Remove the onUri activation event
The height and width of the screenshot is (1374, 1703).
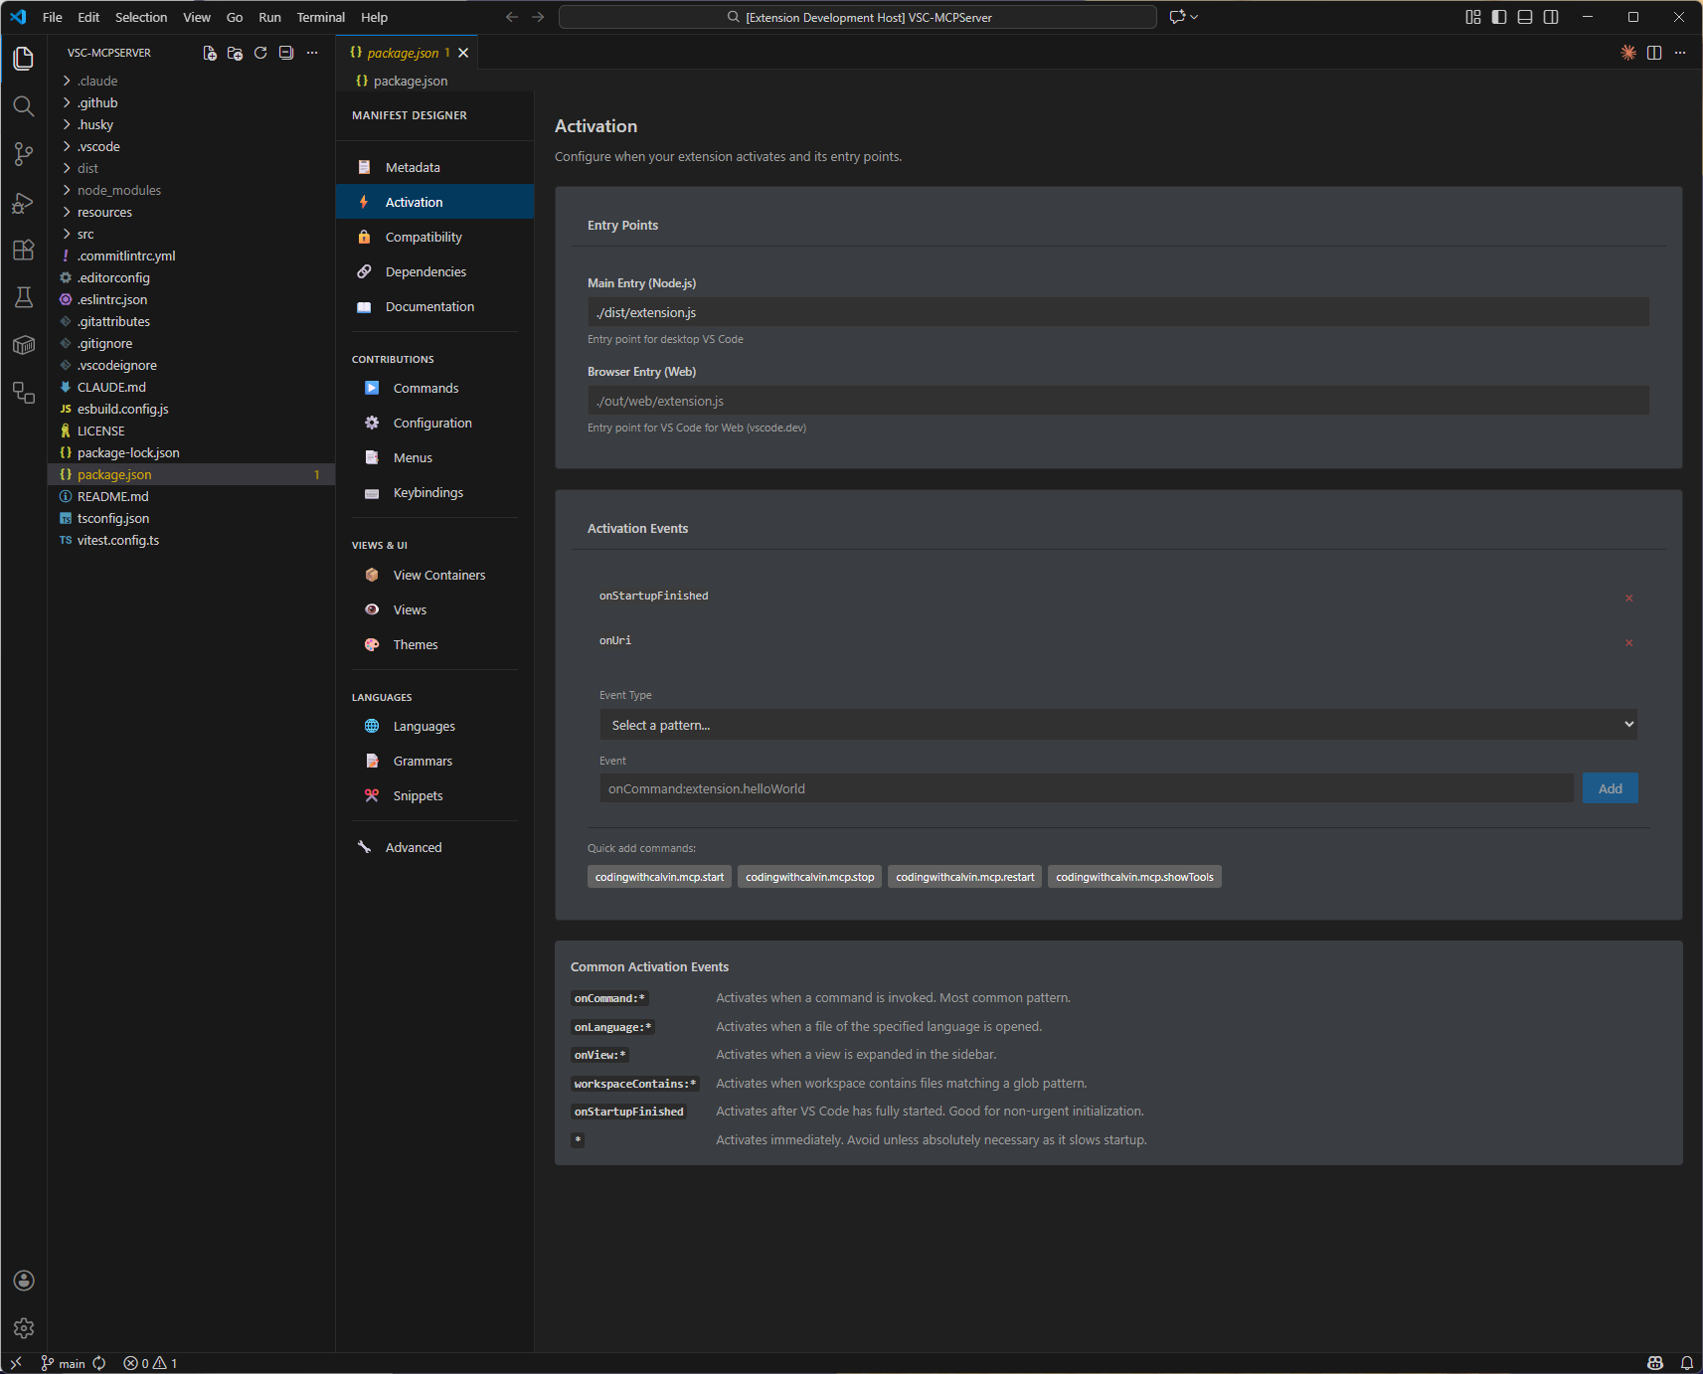click(1628, 642)
